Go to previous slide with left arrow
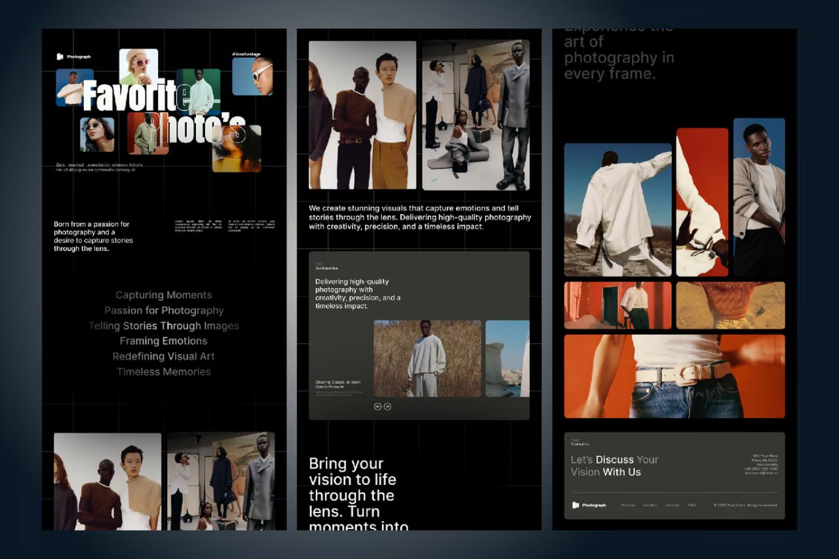Image resolution: width=839 pixels, height=559 pixels. [378, 406]
